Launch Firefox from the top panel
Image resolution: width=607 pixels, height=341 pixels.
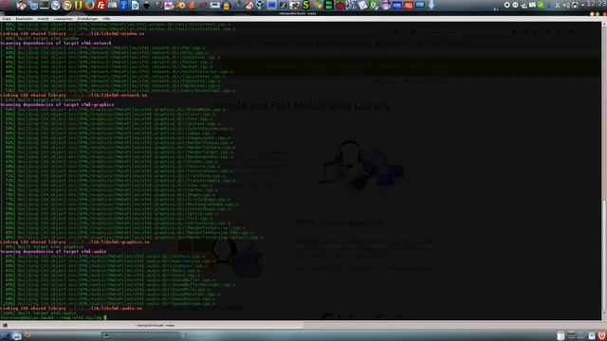(x=89, y=5)
